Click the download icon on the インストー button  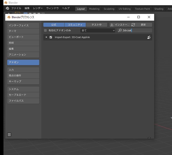(x=112, y=25)
